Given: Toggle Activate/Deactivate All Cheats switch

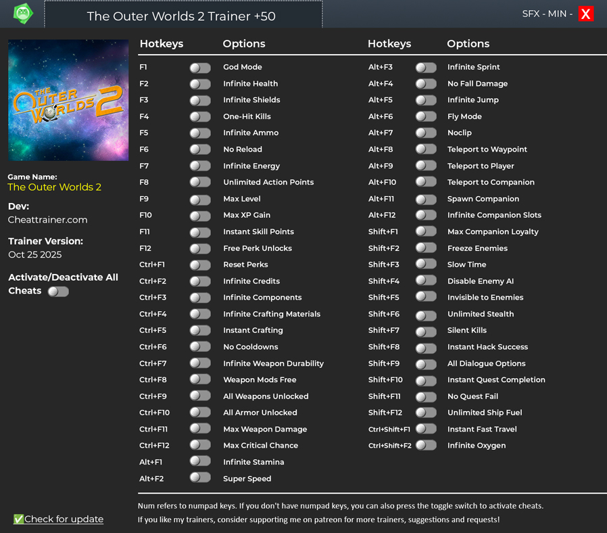Looking at the screenshot, I should point(58,292).
